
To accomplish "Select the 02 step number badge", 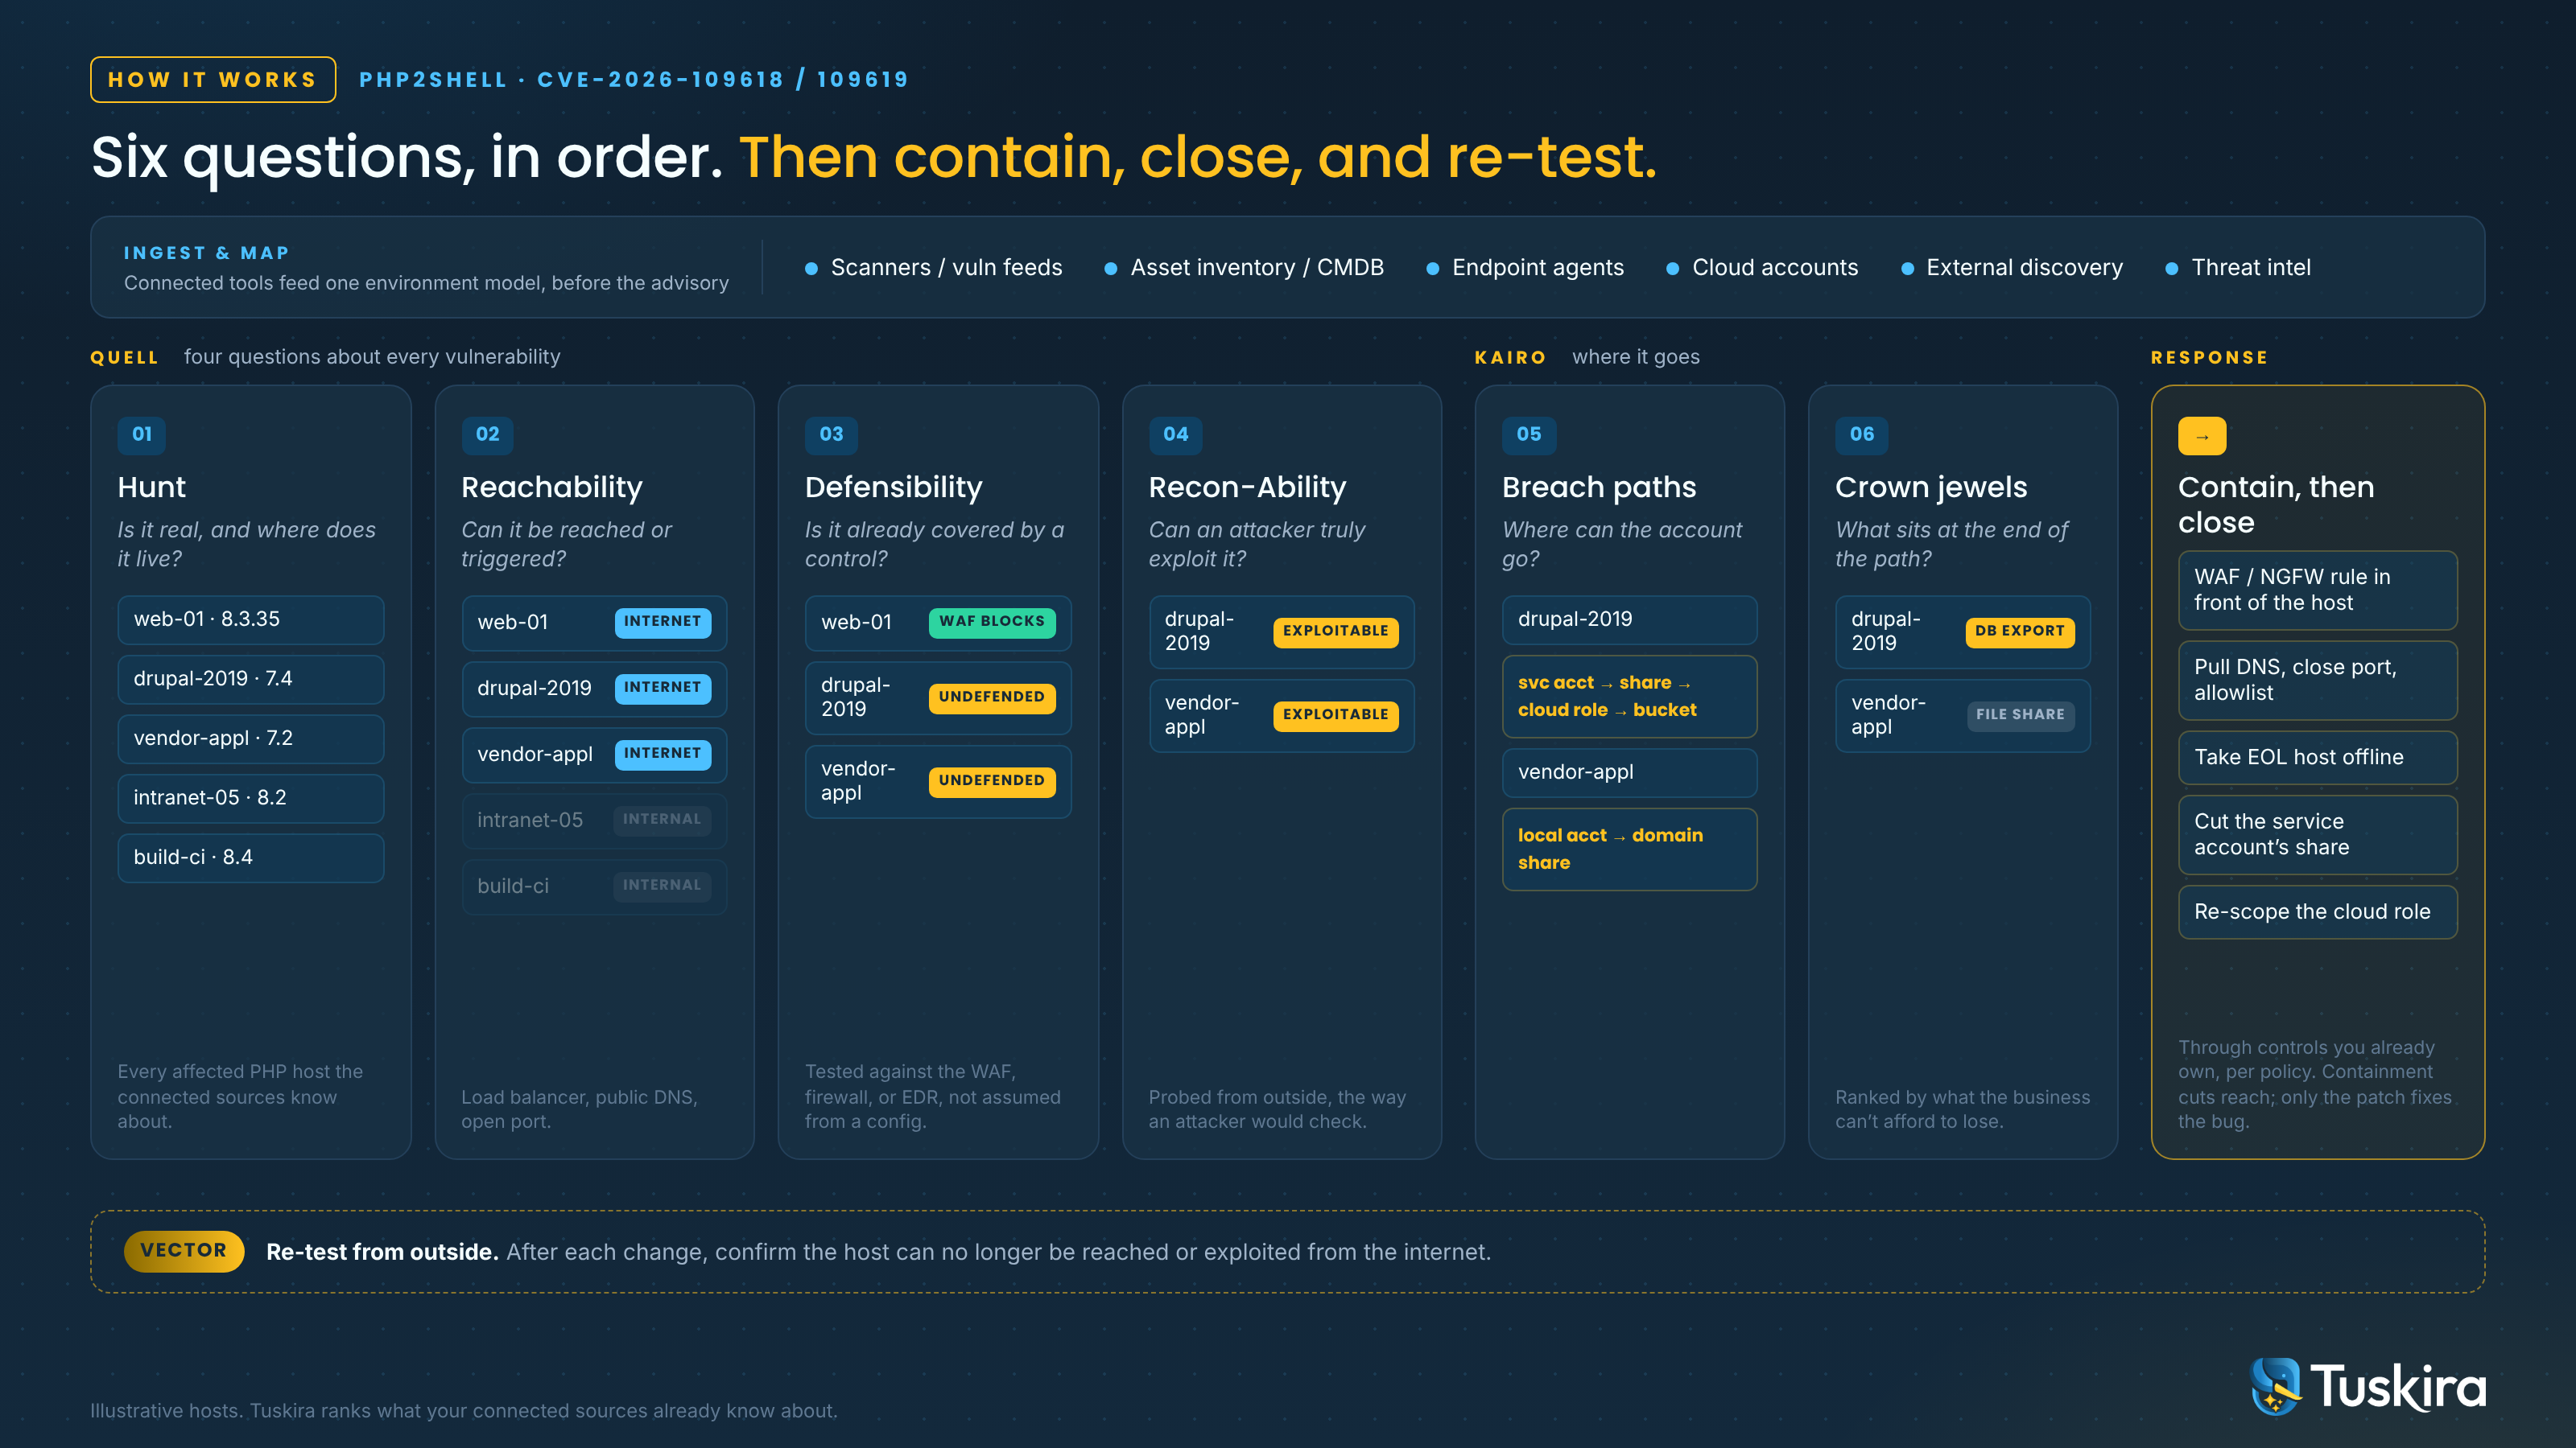I will tap(487, 434).
